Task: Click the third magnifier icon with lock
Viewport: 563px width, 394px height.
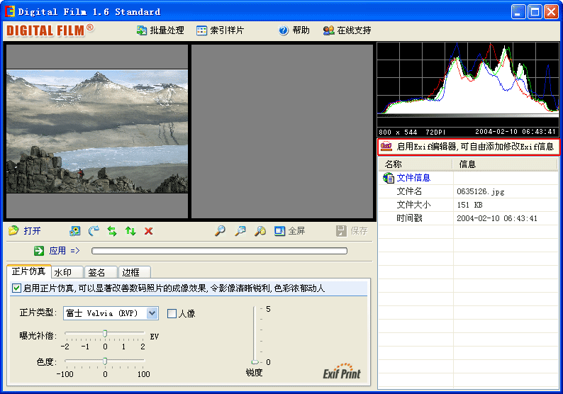Action: tap(260, 231)
